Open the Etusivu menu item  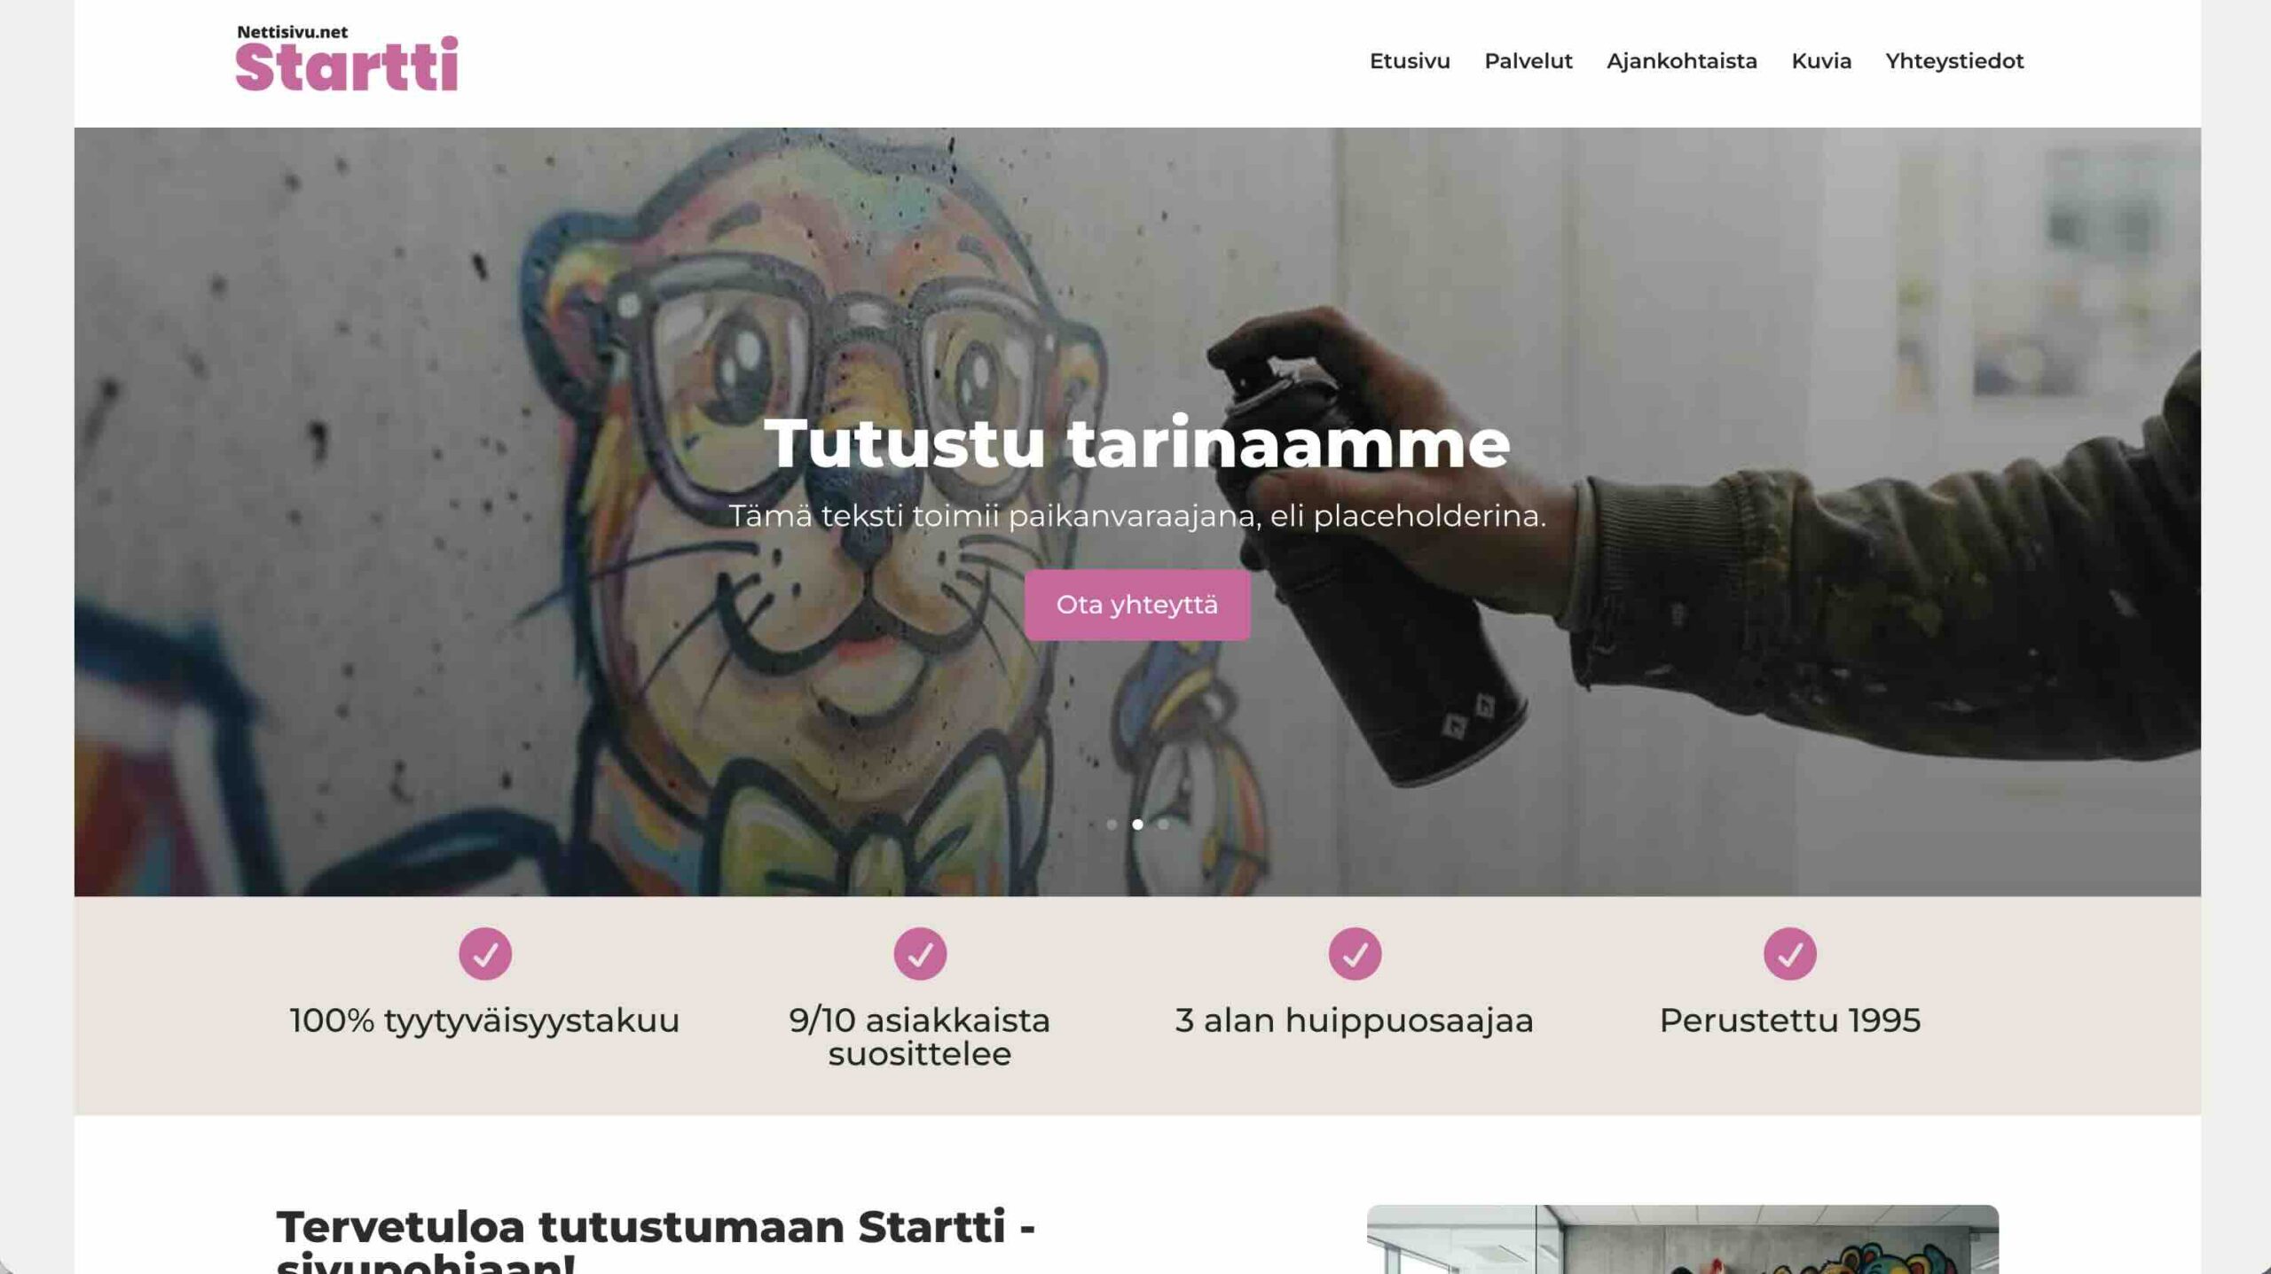click(x=1410, y=61)
